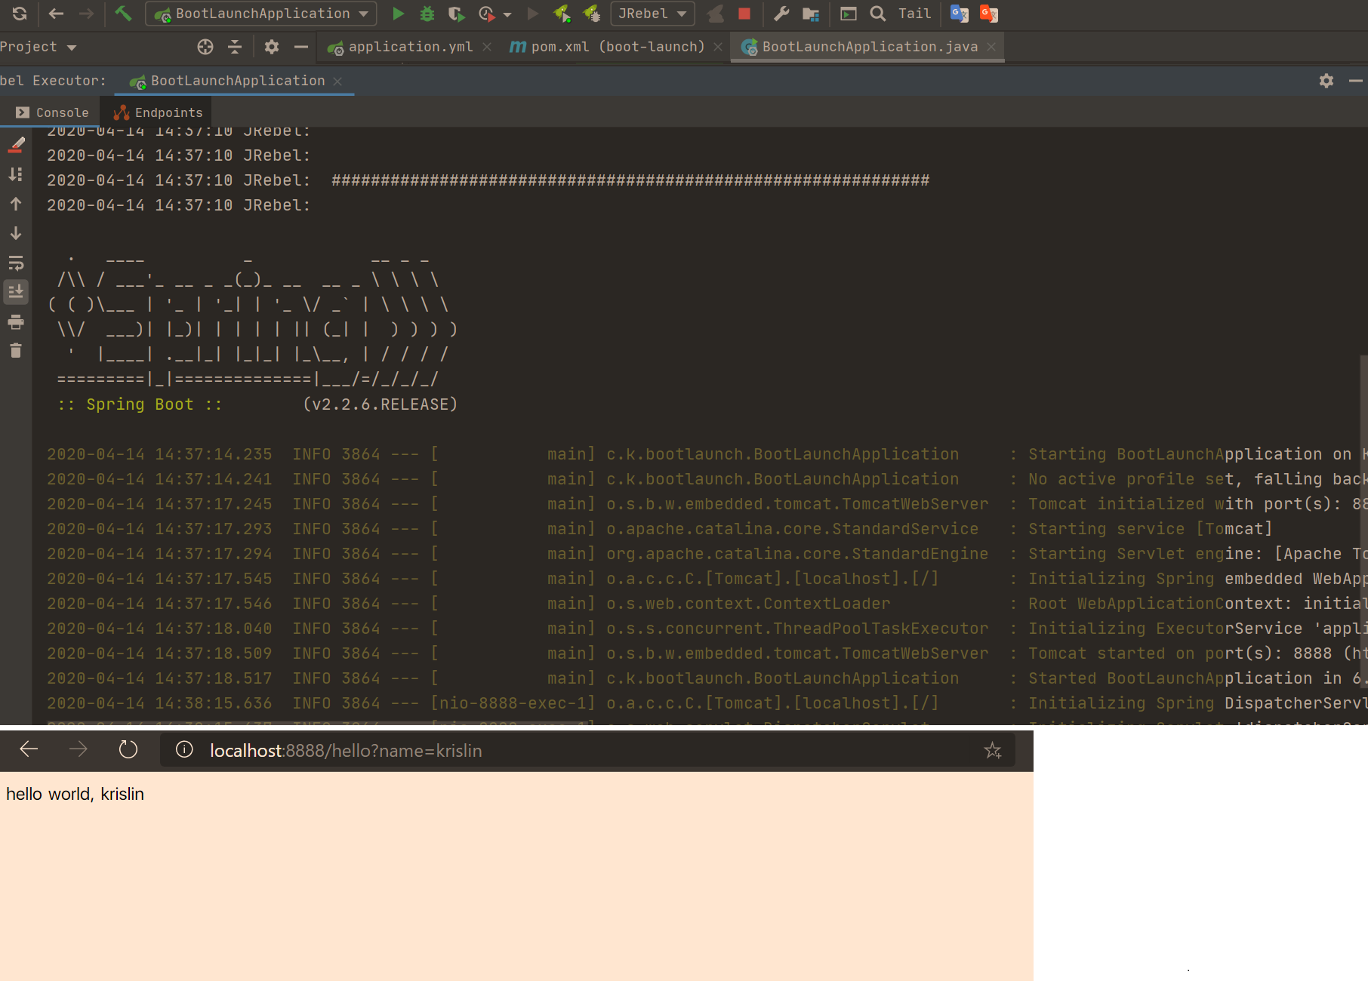Open the BootLaunchApplication run configuration dropdown
1368x987 pixels.
tap(261, 14)
